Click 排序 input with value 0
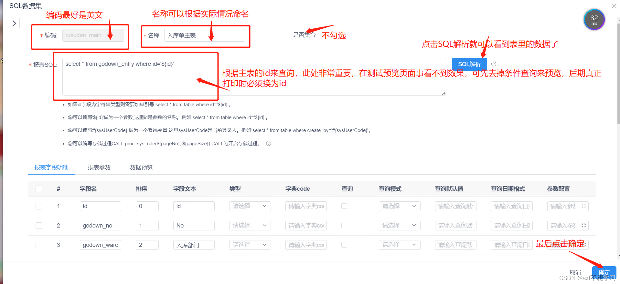 (x=147, y=206)
